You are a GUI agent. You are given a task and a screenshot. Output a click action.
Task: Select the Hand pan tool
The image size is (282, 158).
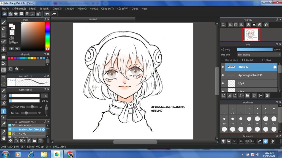(3, 138)
